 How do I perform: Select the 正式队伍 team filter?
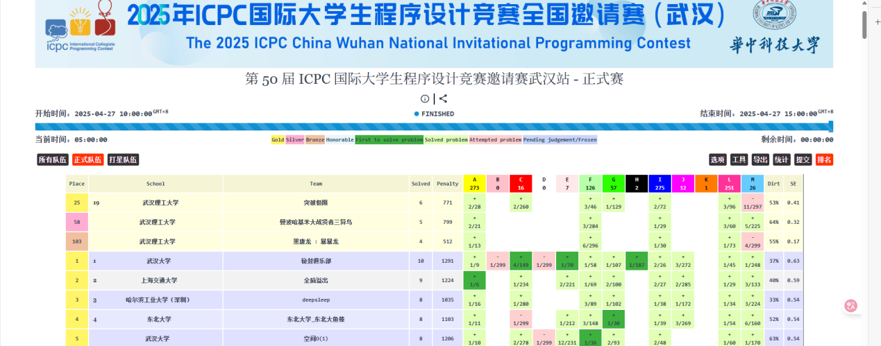(x=87, y=159)
